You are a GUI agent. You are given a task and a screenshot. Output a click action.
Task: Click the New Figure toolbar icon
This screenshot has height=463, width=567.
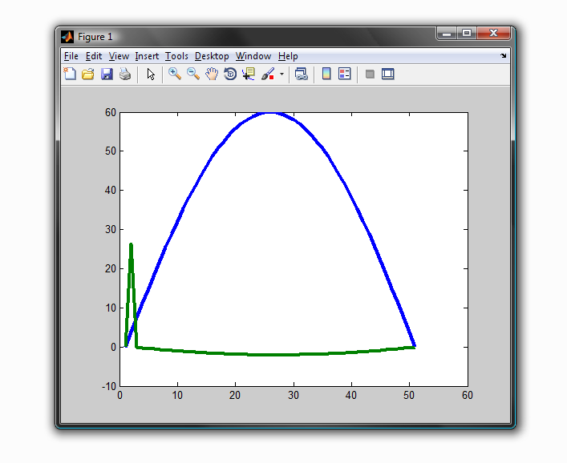click(x=70, y=74)
